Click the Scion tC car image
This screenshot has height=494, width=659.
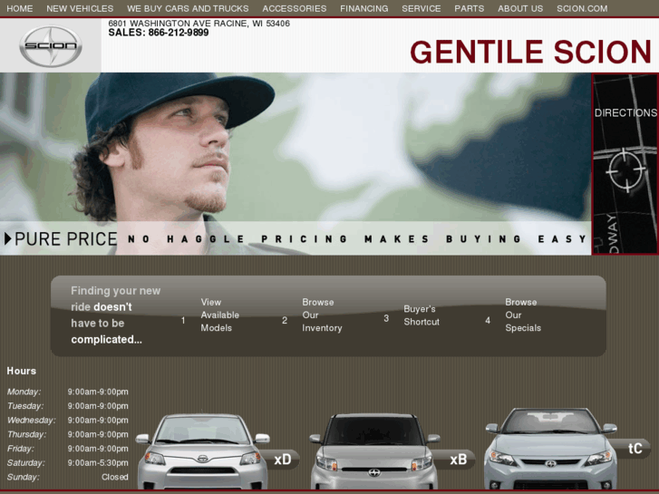tap(550, 448)
